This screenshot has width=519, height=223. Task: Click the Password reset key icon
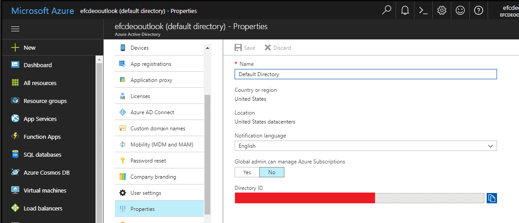click(122, 161)
